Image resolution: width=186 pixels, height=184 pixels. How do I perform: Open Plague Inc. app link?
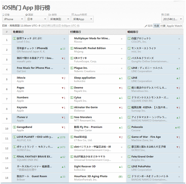[81, 68]
